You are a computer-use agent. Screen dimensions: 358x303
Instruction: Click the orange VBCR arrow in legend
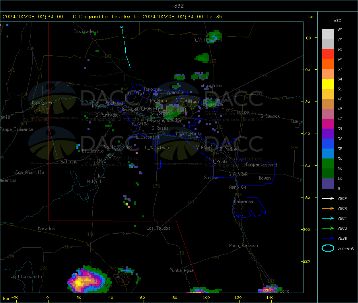[328, 208]
